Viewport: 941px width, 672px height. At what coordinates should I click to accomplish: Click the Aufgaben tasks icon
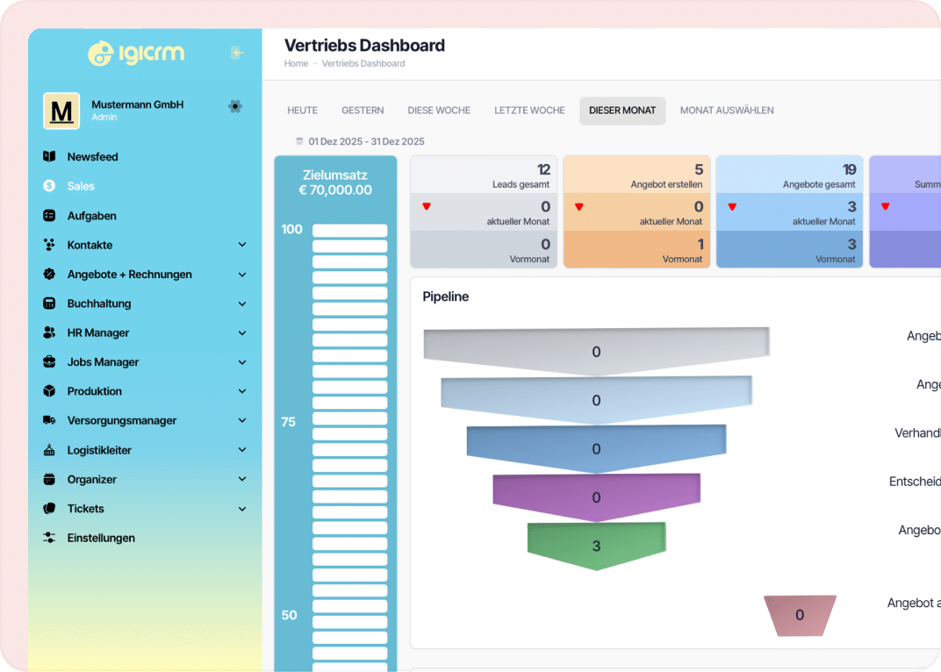[49, 216]
